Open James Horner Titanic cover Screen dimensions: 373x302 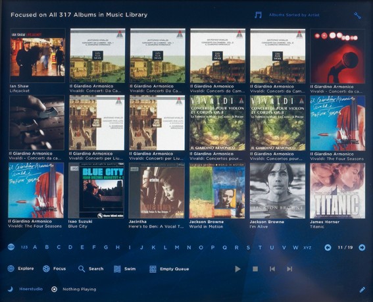[x=337, y=191]
